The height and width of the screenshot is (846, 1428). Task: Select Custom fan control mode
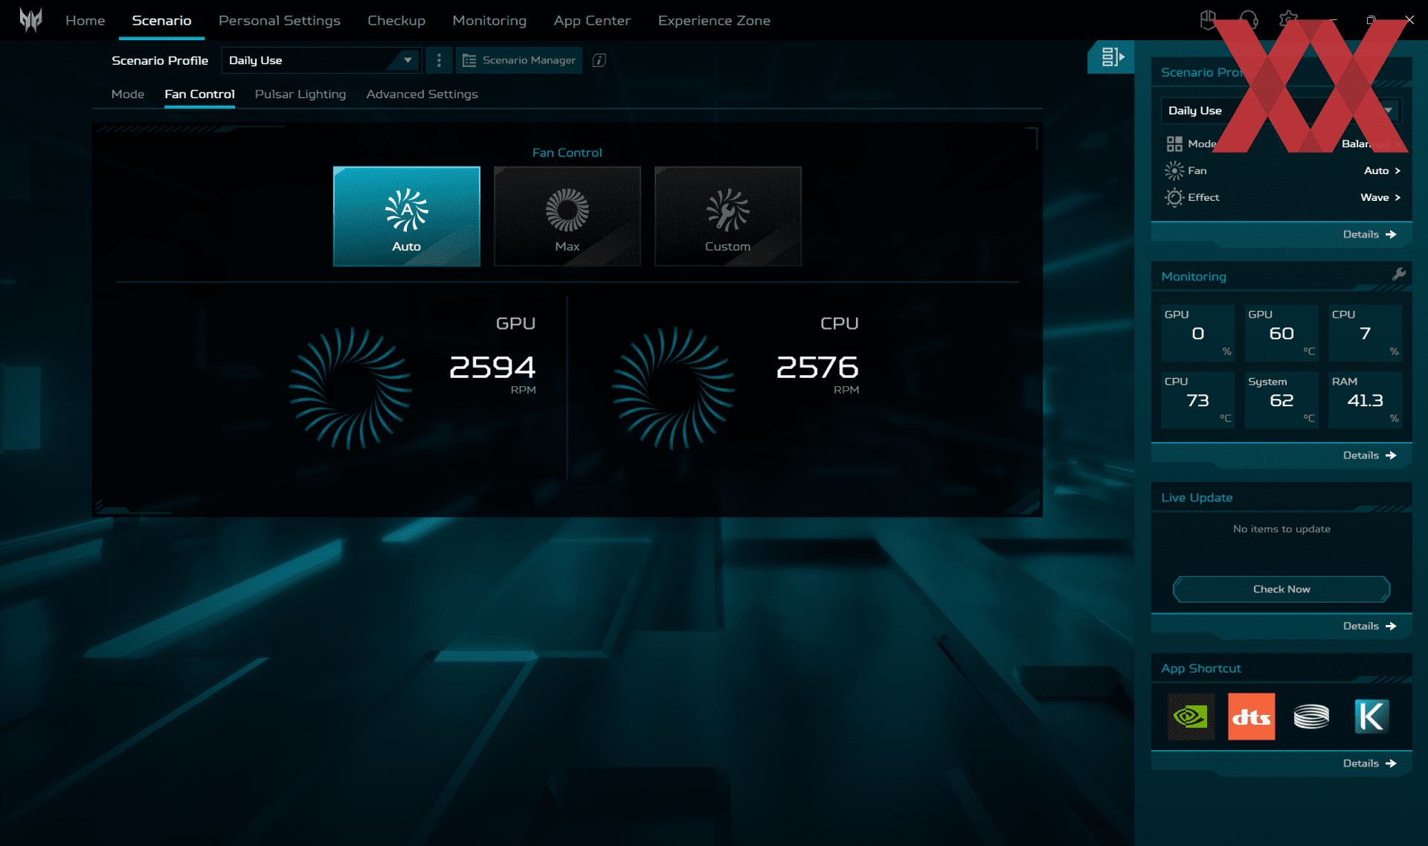coord(727,217)
